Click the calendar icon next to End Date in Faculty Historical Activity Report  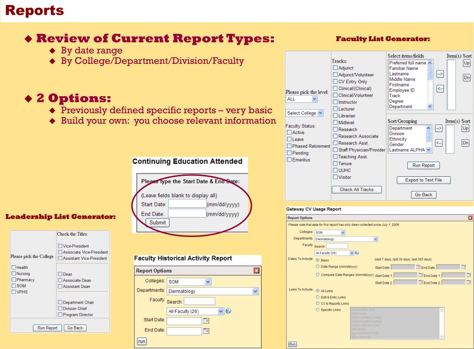(206, 331)
